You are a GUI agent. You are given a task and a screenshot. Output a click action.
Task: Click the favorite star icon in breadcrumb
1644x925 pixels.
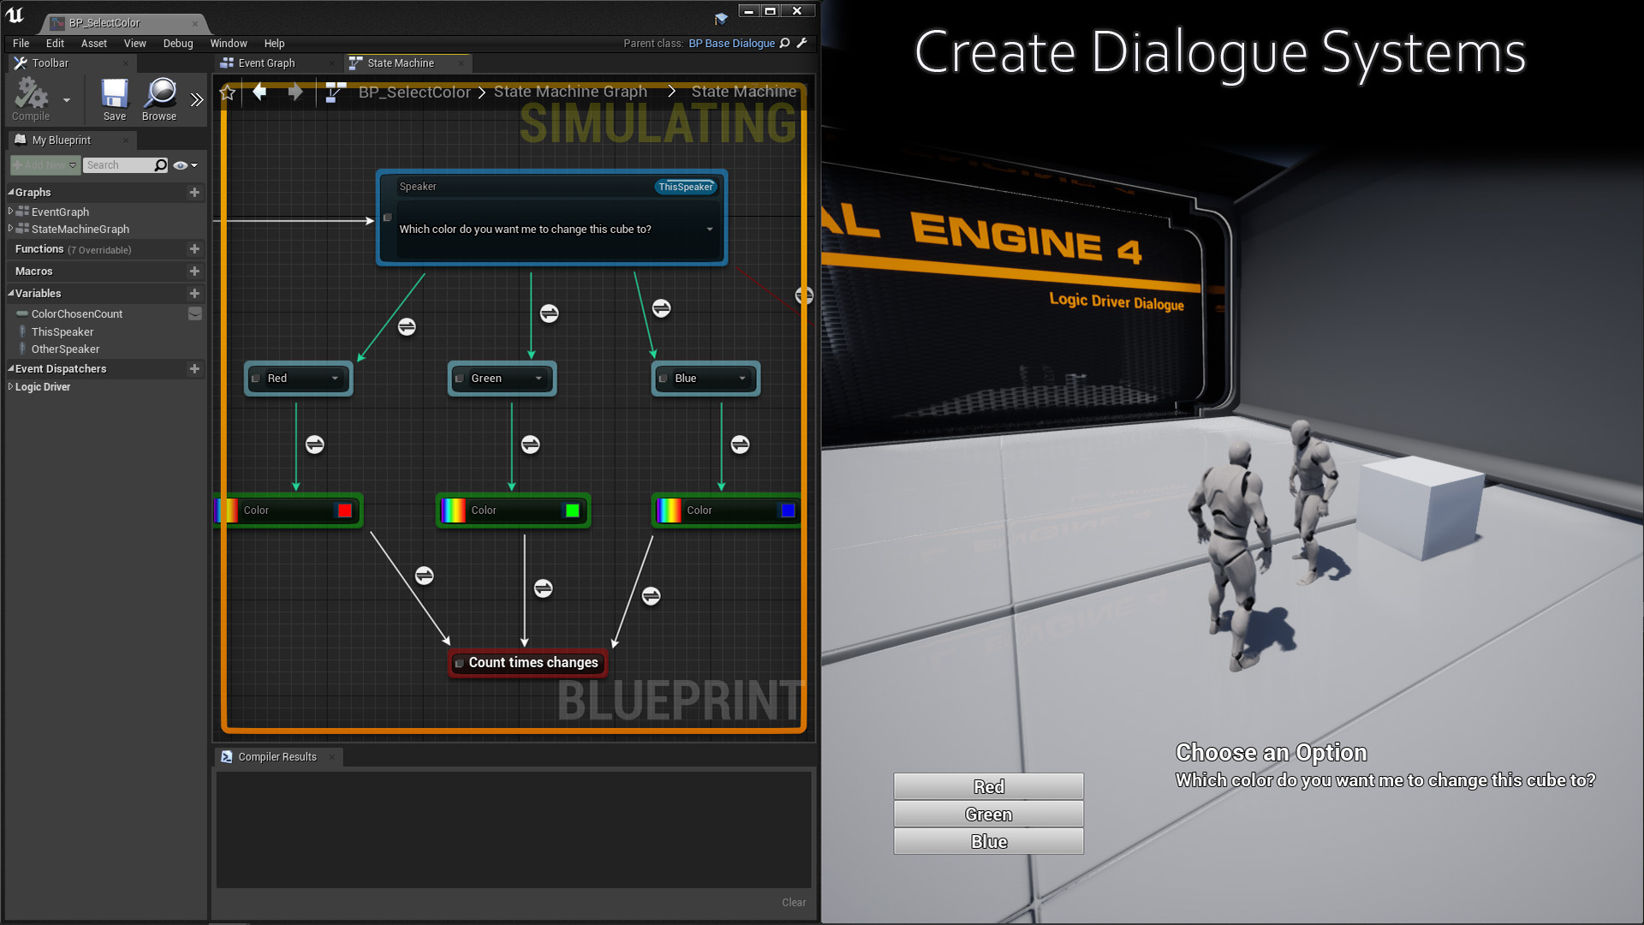[x=228, y=92]
